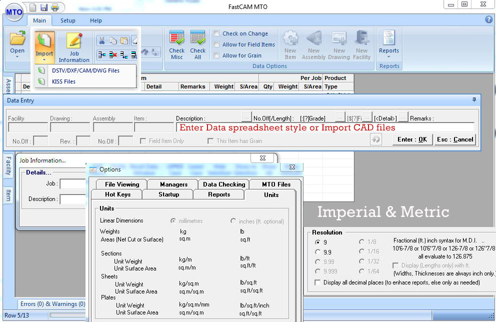Print using the quick access printer icon
The image size is (496, 322).
point(55,7)
